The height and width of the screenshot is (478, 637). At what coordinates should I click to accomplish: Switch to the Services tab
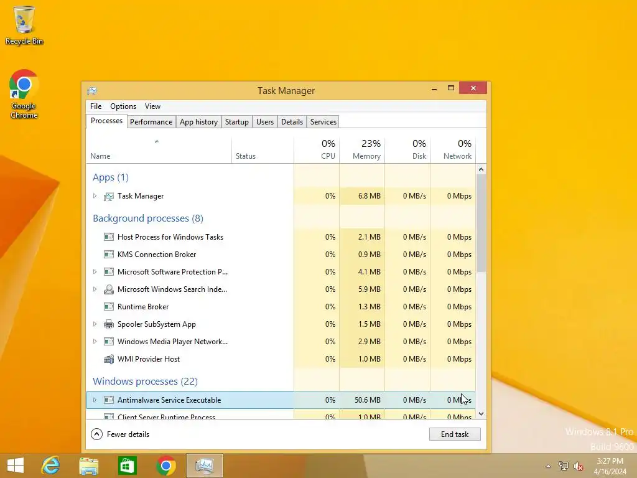pyautogui.click(x=323, y=122)
